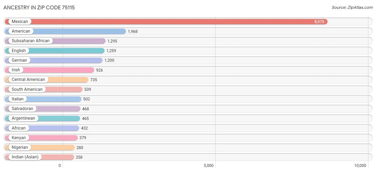Select the Salvadoran label pill
The width and height of the screenshot is (376, 172).
click(22, 109)
